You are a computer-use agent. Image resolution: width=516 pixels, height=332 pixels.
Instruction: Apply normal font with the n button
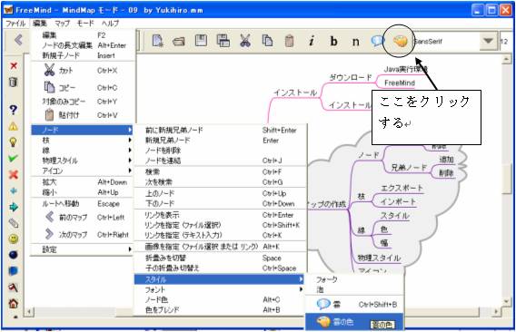[355, 42]
